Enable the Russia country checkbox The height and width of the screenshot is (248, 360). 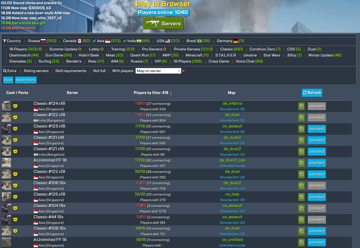tap(25, 41)
